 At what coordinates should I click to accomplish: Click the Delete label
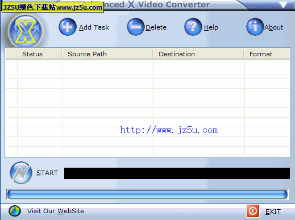[156, 27]
